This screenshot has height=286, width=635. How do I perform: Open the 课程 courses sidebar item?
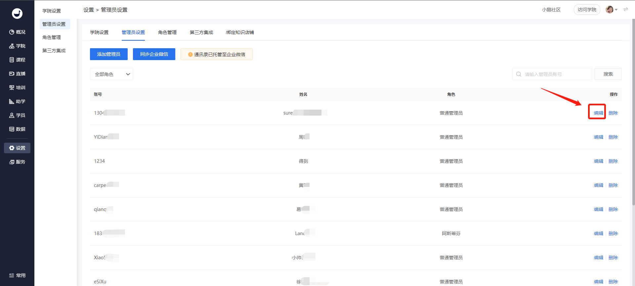[17, 60]
